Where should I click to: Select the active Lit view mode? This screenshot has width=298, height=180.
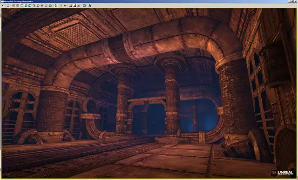click(26, 6)
